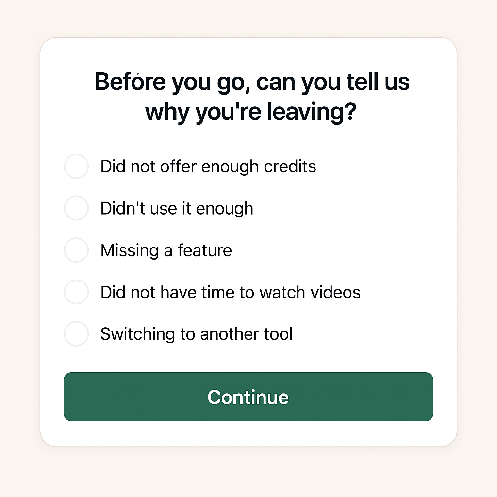
Task: Click the 'why you're leaving?' heading line
Action: pyautogui.click(x=251, y=112)
